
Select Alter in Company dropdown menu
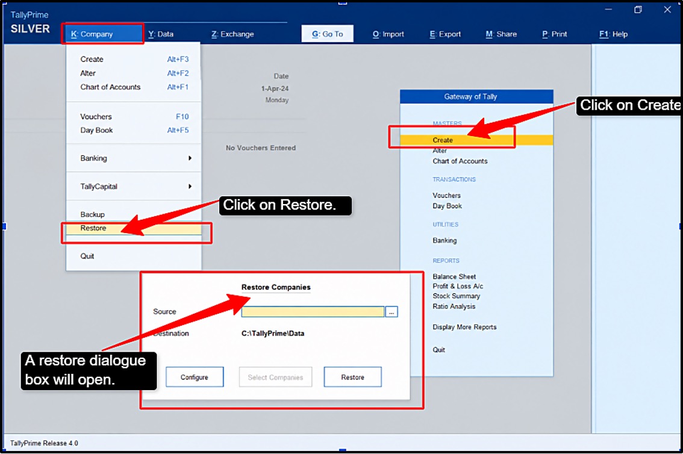point(133,73)
